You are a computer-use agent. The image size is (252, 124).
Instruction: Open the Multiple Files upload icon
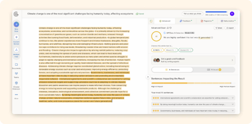(16, 50)
